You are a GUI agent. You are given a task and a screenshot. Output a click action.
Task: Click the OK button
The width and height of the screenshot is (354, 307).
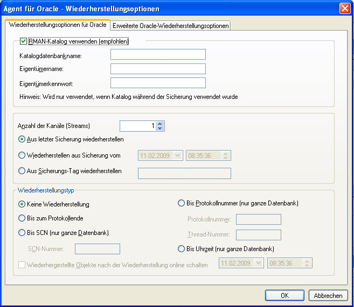tap(284, 296)
